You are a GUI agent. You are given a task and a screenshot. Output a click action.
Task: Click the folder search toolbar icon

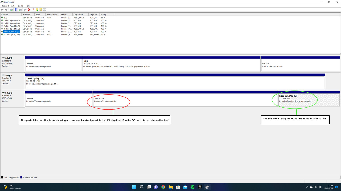tap(41, 10)
